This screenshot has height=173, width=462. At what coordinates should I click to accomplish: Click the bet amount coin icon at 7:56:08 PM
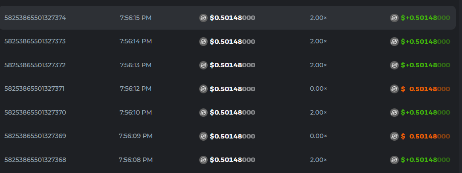(x=203, y=160)
